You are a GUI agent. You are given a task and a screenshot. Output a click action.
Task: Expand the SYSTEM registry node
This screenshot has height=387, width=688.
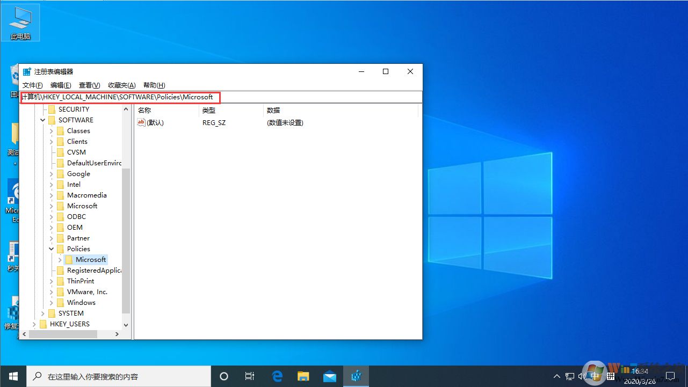click(44, 313)
